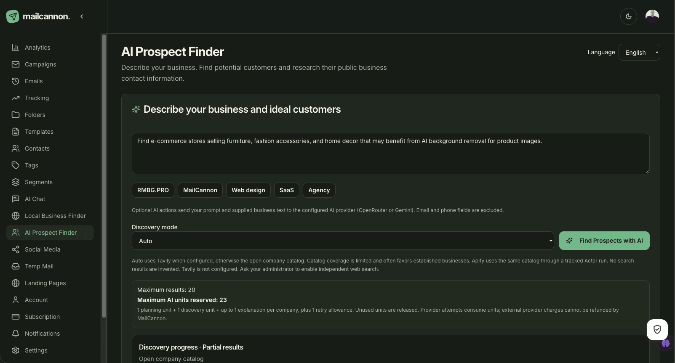
Task: Click the shield badge icon
Action: click(657, 329)
